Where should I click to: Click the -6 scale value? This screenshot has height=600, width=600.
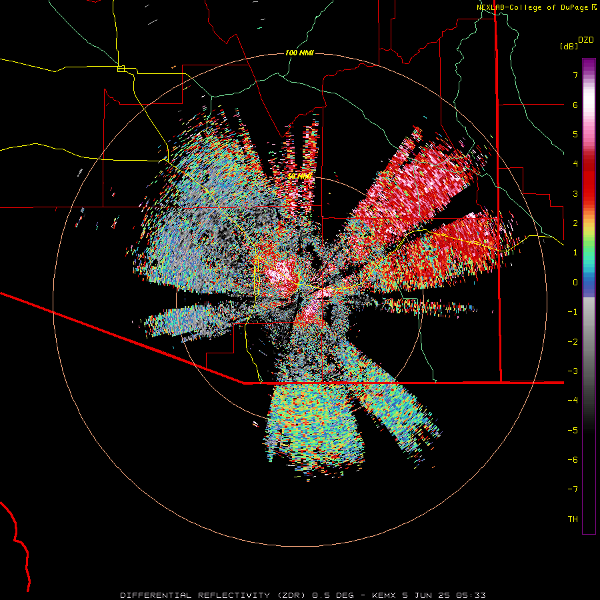(573, 460)
